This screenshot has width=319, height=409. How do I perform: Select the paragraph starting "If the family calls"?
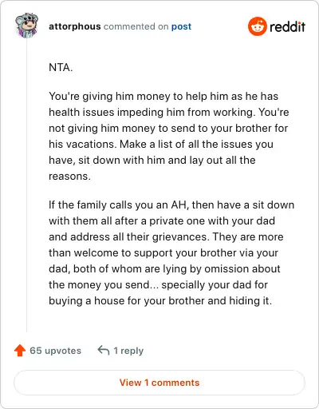(171, 252)
